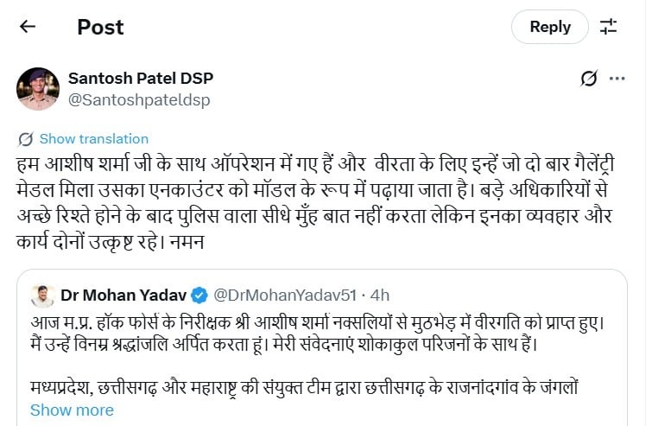Click Dr Mohan Yadav's blue verified badge

tap(197, 296)
